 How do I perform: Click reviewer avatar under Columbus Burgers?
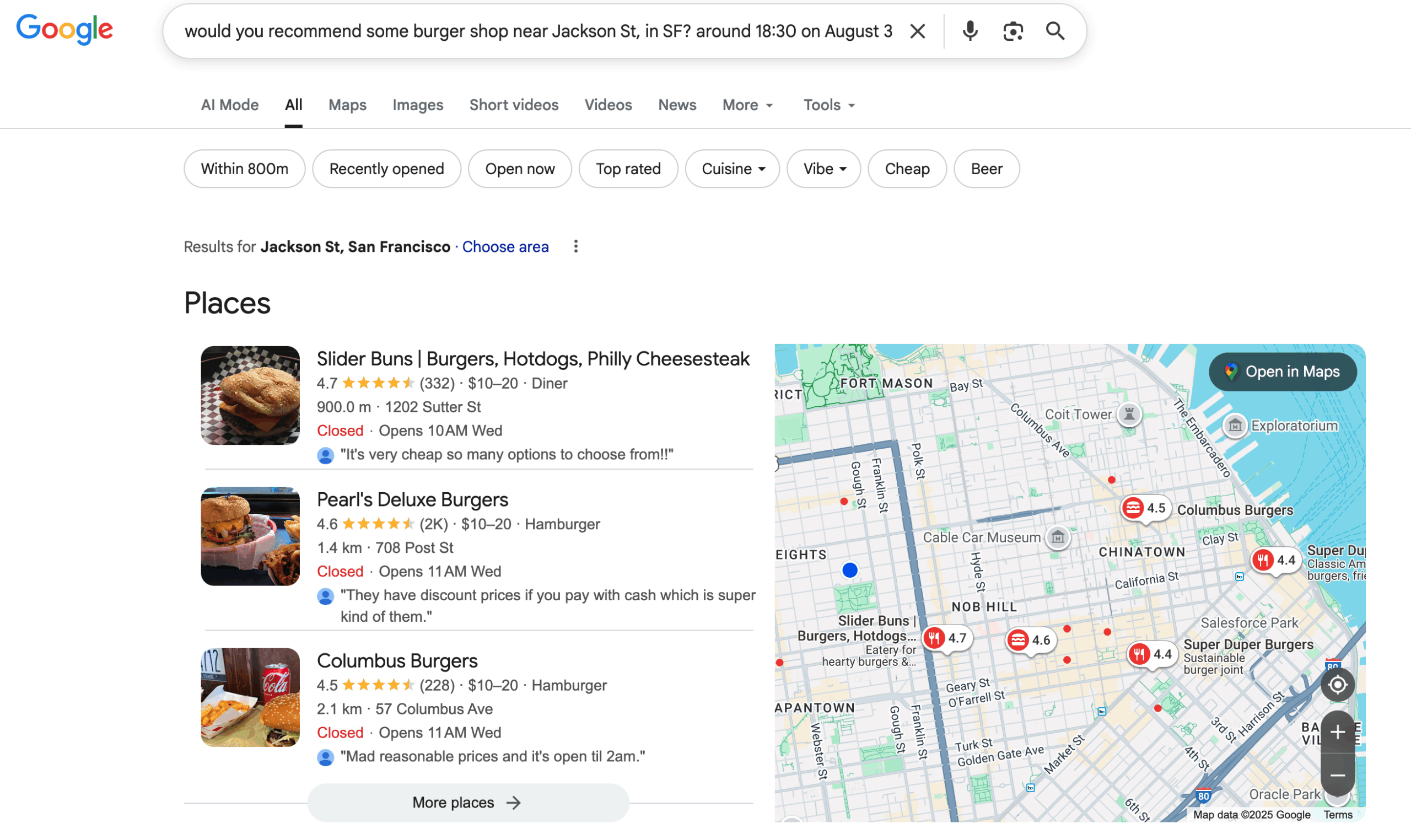click(x=325, y=757)
